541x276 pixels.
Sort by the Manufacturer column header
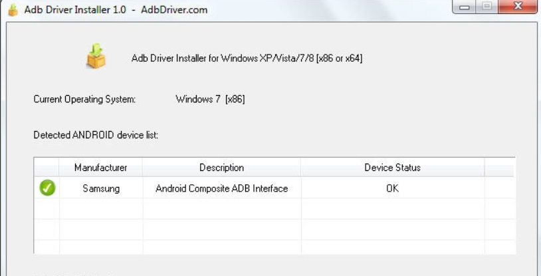(x=100, y=168)
